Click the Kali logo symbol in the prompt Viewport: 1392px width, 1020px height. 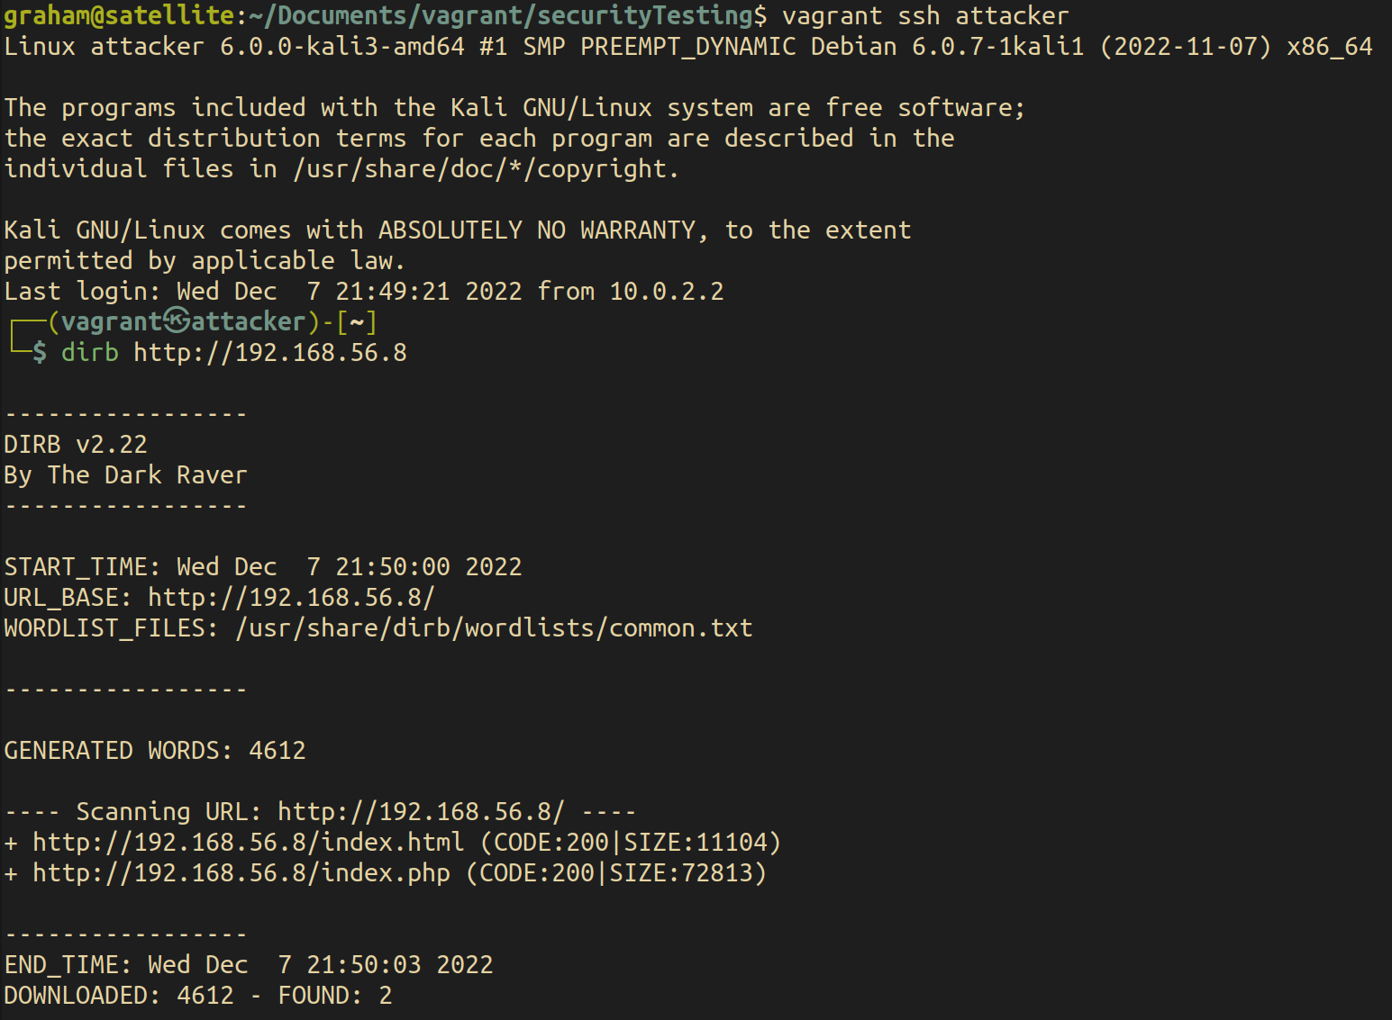[x=177, y=320]
